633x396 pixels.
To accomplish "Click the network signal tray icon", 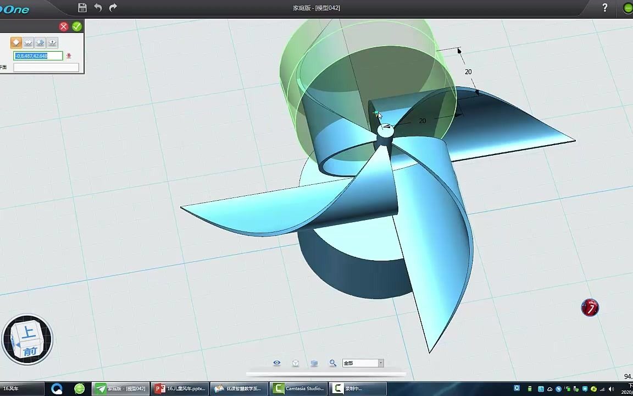I will (x=603, y=389).
